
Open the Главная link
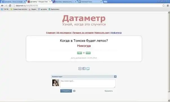point(51,33)
